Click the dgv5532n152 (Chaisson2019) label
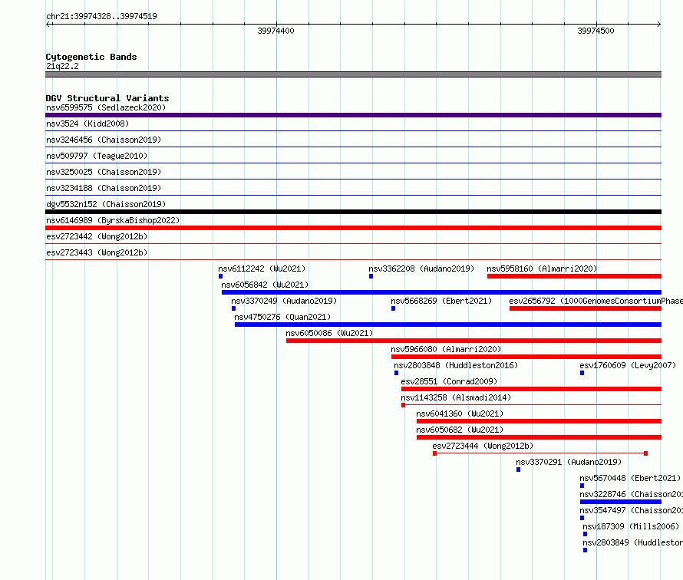Image resolution: width=683 pixels, height=580 pixels. click(106, 204)
